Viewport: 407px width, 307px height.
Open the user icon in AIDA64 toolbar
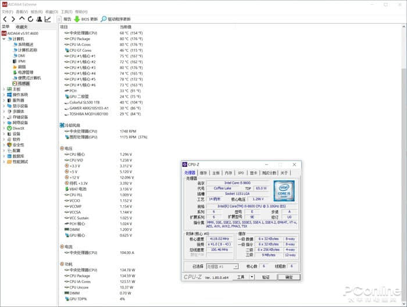click(x=39, y=19)
